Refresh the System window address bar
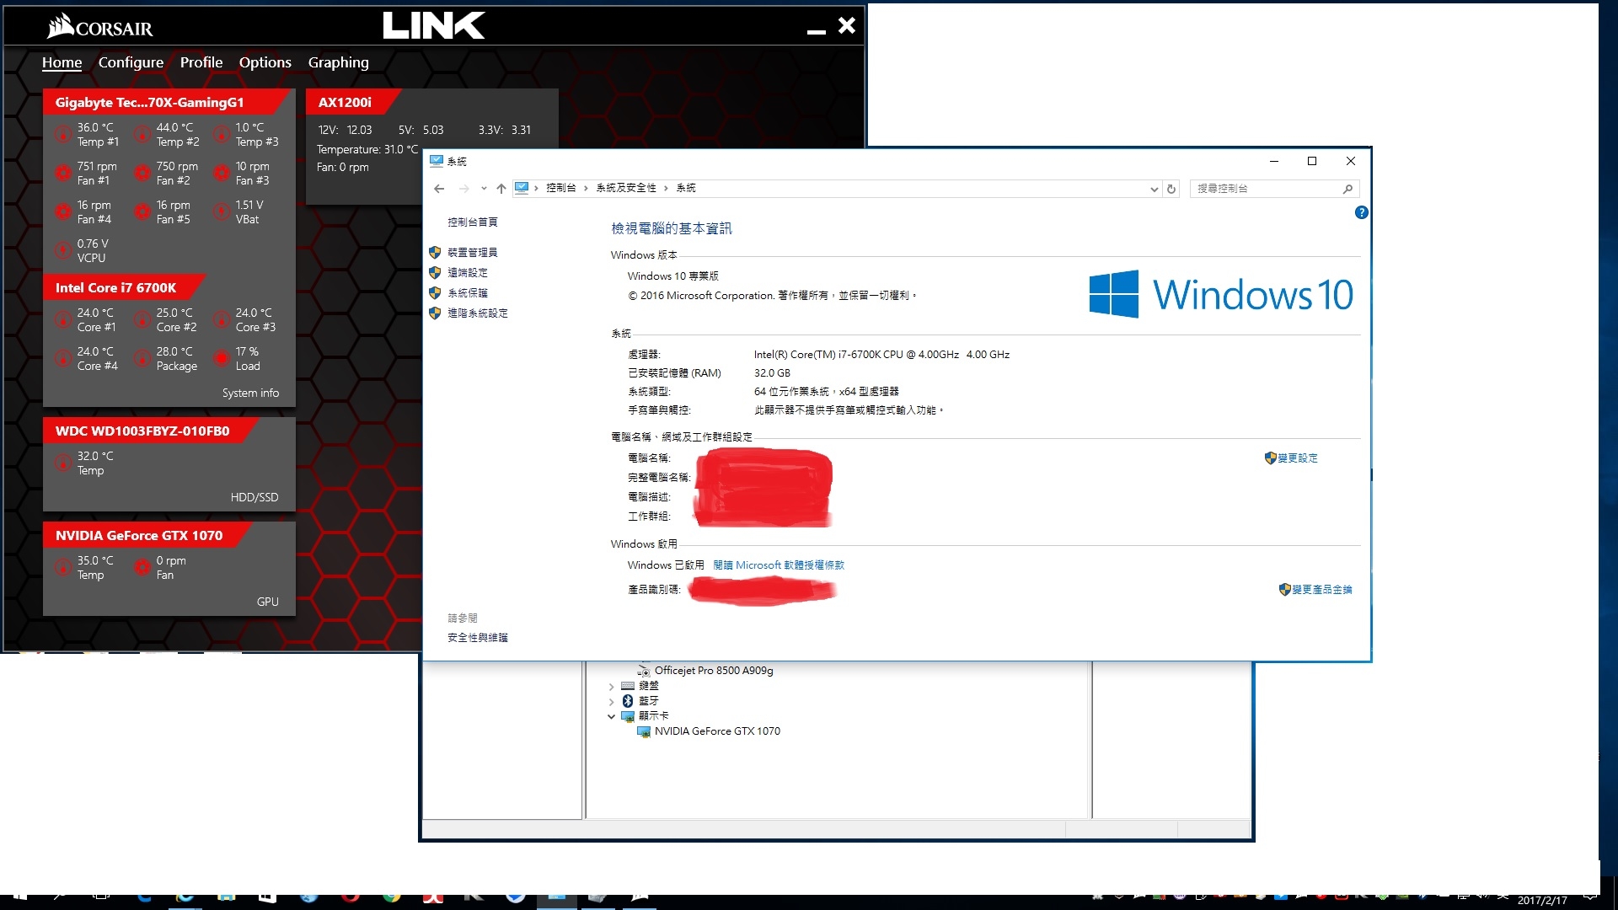 point(1171,189)
